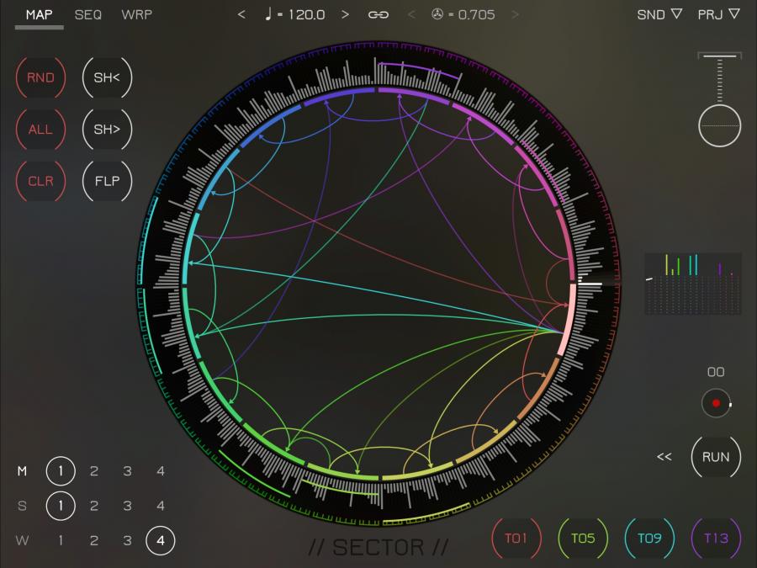This screenshot has height=568, width=757.
Task: Select S row option 1
Action: click(x=61, y=506)
